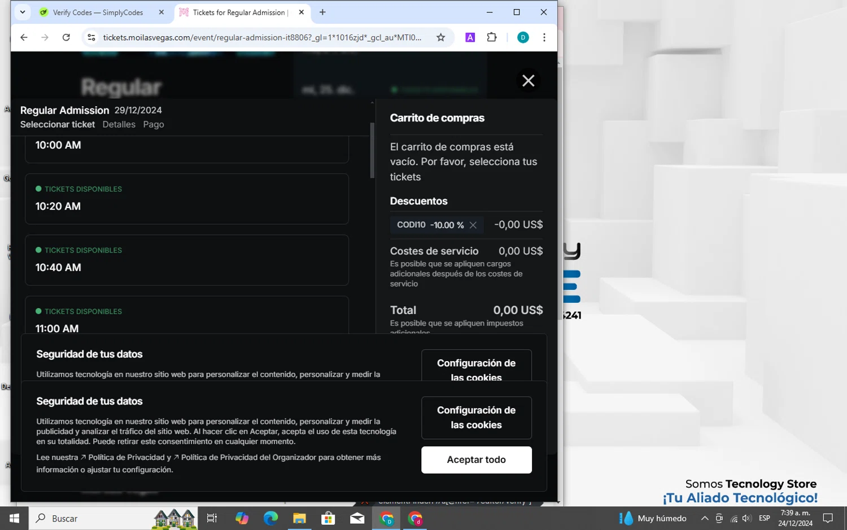This screenshot has width=847, height=530.
Task: Choose the 10:40 AM time slot
Action: (187, 260)
